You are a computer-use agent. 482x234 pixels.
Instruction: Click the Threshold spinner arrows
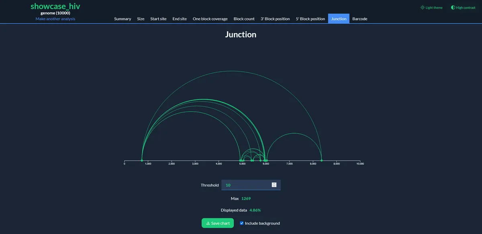[x=274, y=185]
